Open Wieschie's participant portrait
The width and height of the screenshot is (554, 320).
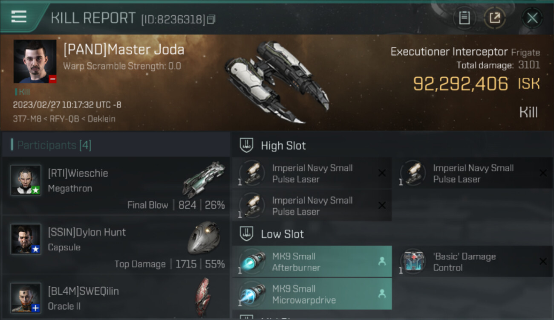(26, 180)
